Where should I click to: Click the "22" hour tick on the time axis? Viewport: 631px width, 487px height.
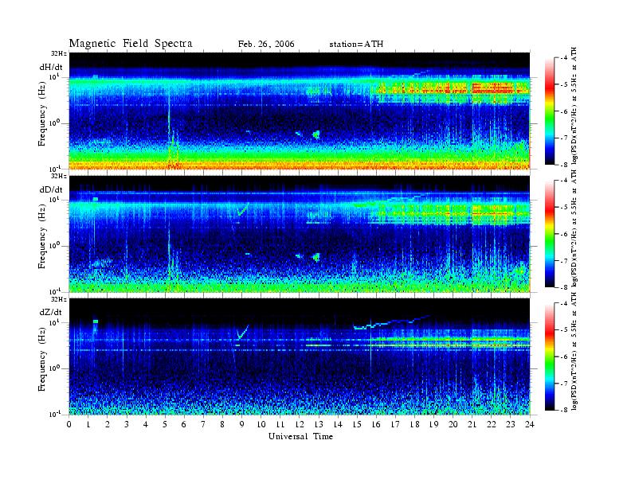(492, 424)
